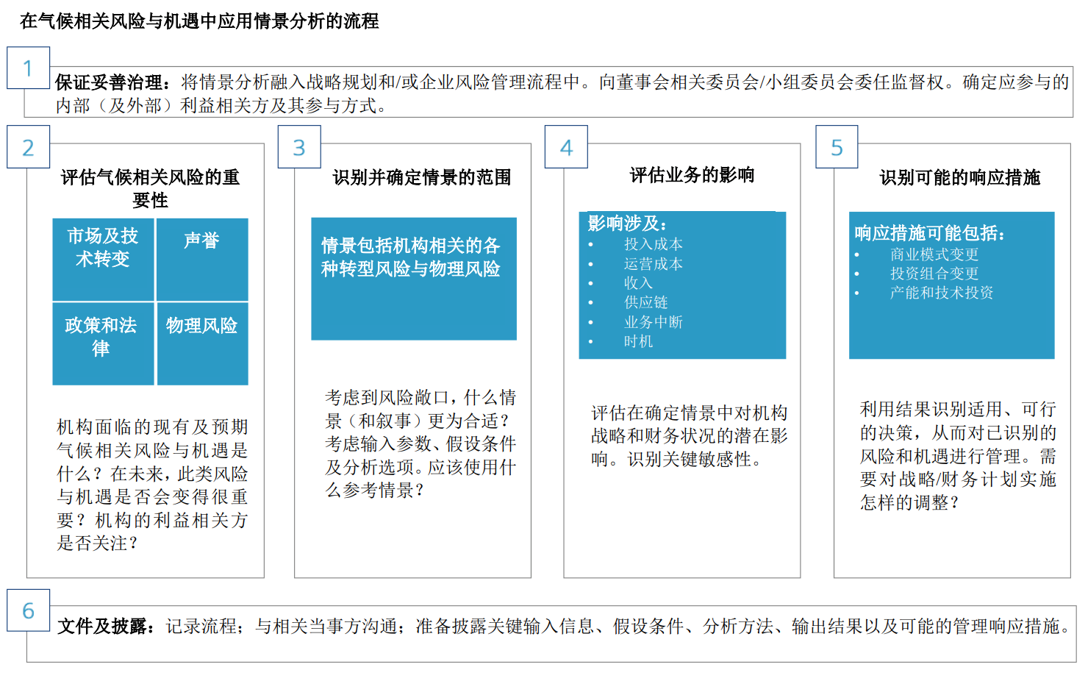The image size is (1088, 681).
Task: Expand the 响应措施可能包括 blue panel
Action: click(951, 285)
